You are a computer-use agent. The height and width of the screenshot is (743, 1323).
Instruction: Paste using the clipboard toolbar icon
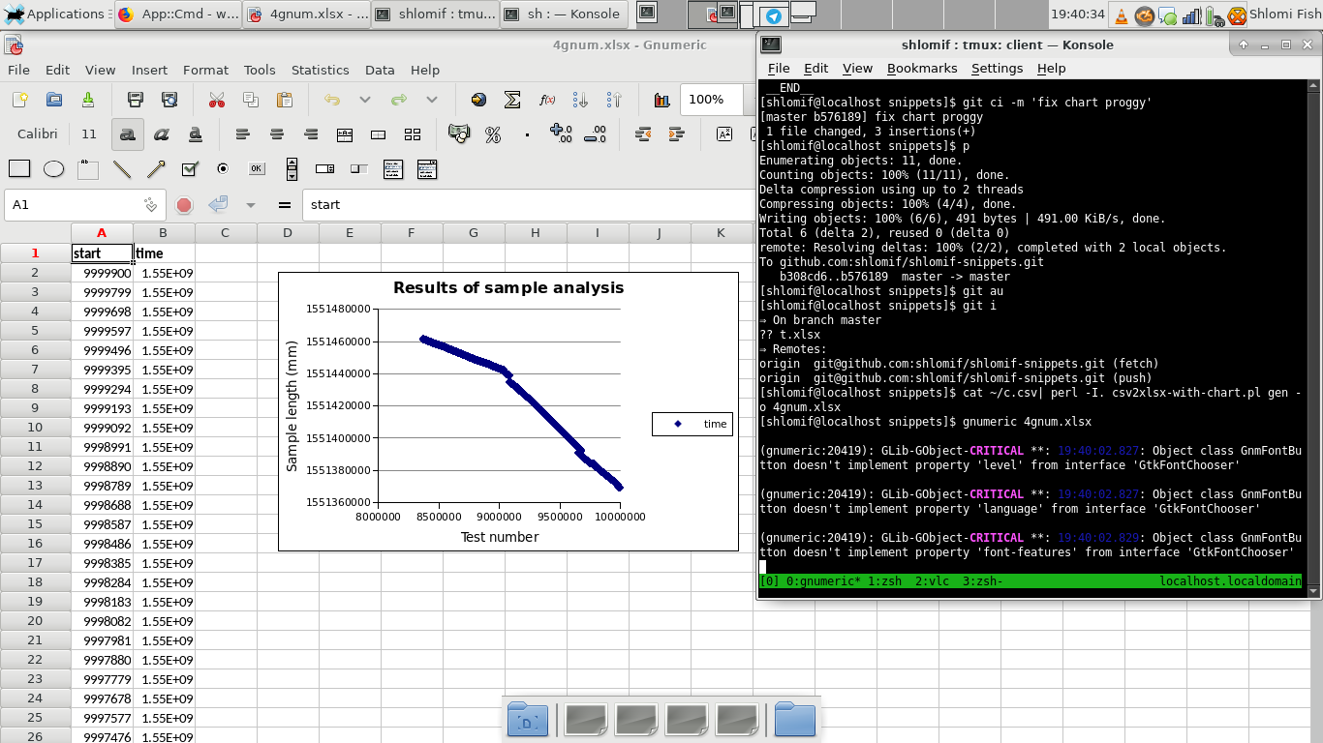284,100
